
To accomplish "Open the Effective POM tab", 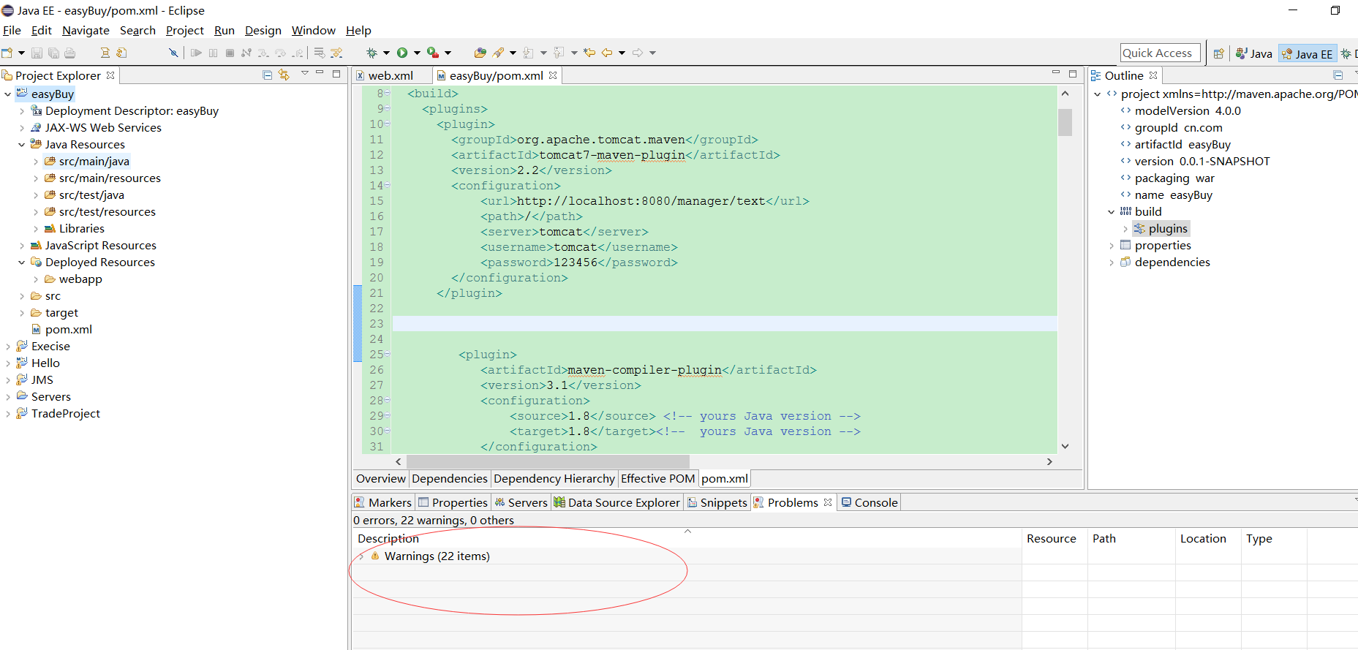I will click(x=657, y=479).
